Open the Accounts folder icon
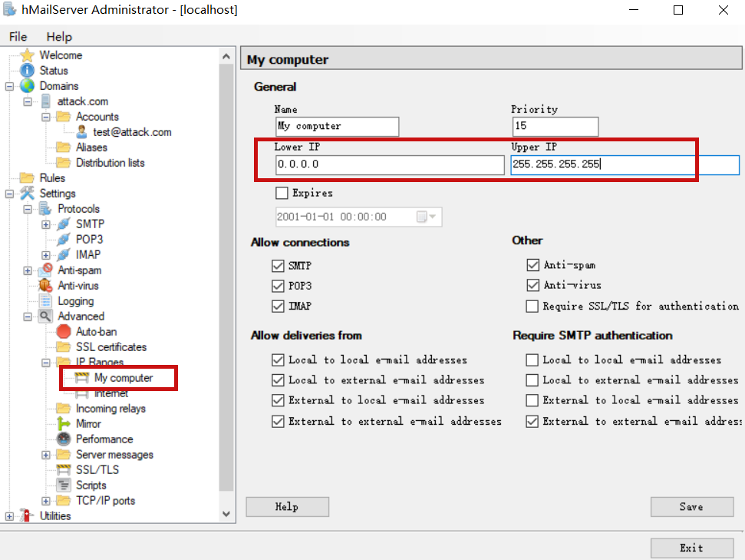 tap(63, 117)
